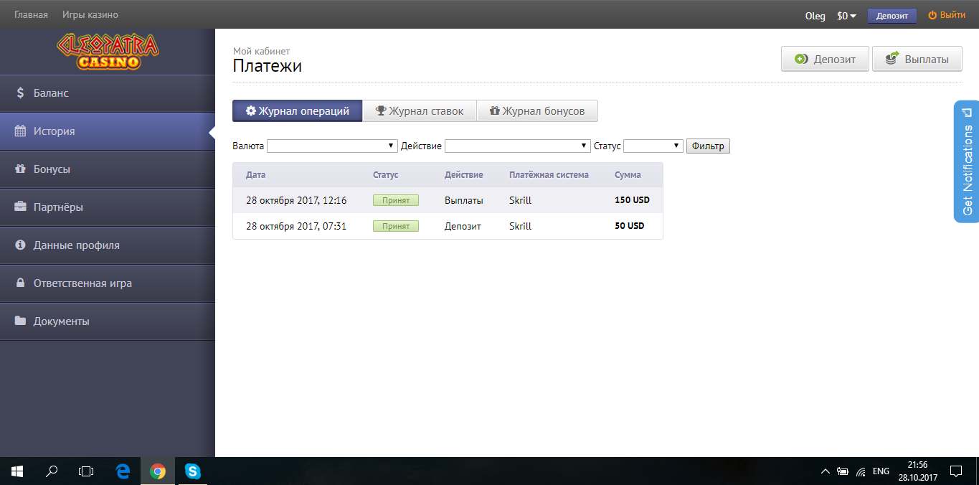The image size is (979, 485).
Task: Click the dollar sign icon beside Баланс
Action: 20,93
